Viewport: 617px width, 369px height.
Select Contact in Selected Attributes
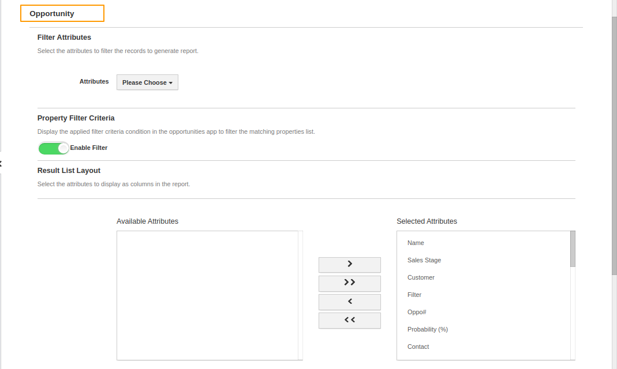pos(418,347)
